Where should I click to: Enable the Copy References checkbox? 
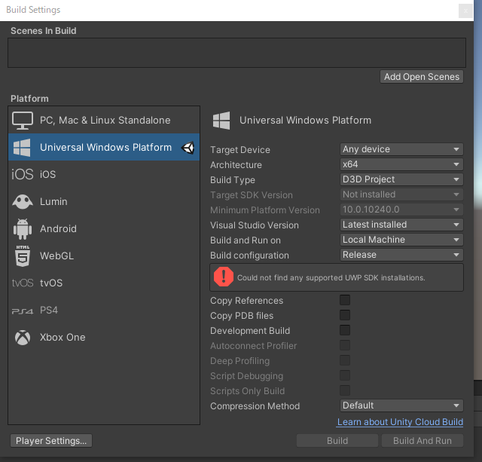tap(345, 300)
